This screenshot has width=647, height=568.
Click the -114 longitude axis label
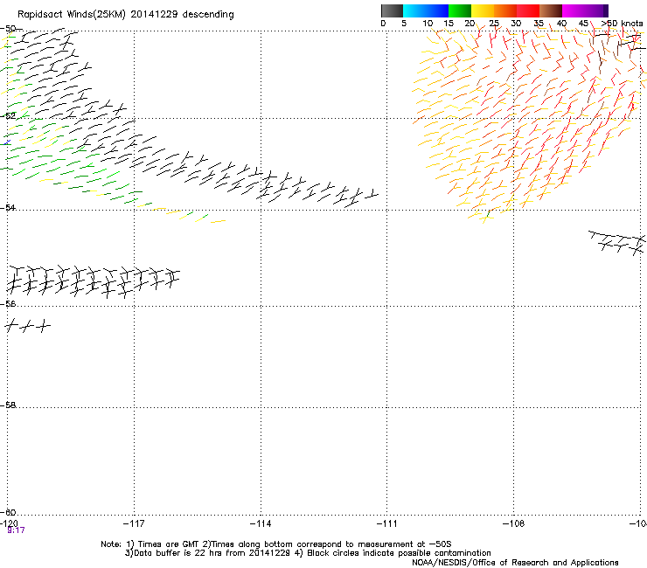tap(261, 523)
